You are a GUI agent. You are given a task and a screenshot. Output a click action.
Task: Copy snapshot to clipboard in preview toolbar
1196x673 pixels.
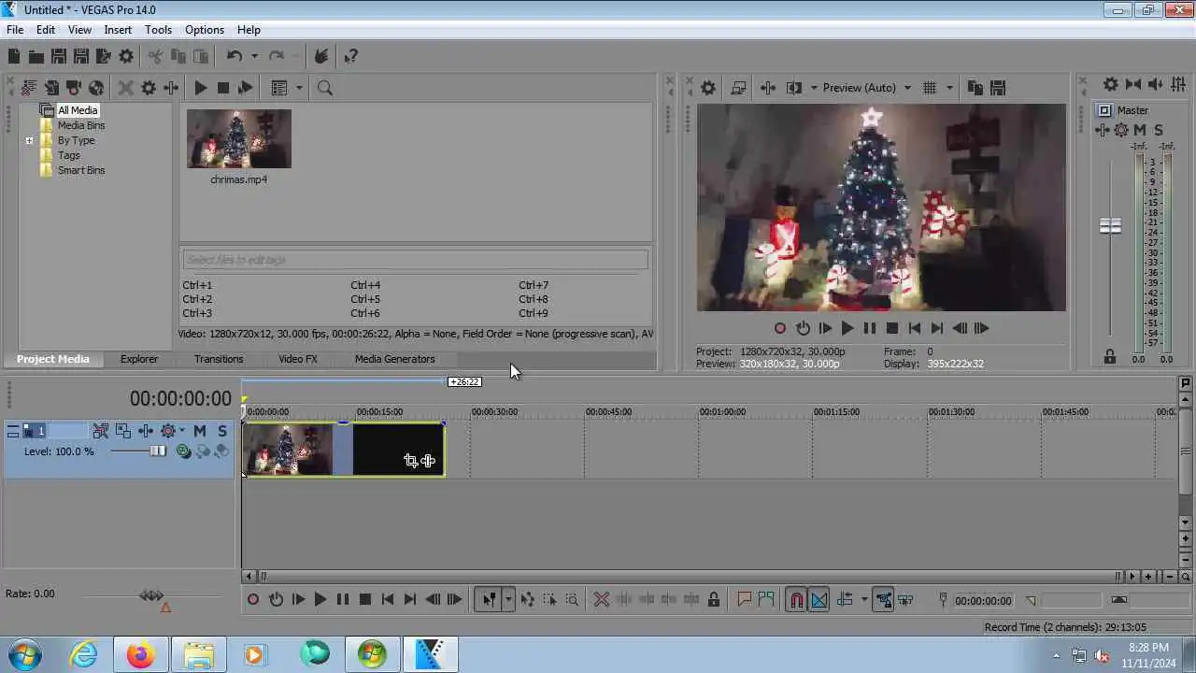(975, 88)
